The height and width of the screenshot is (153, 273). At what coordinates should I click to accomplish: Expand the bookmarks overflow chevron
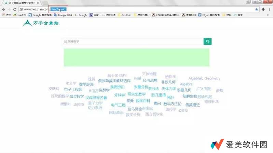(268, 15)
